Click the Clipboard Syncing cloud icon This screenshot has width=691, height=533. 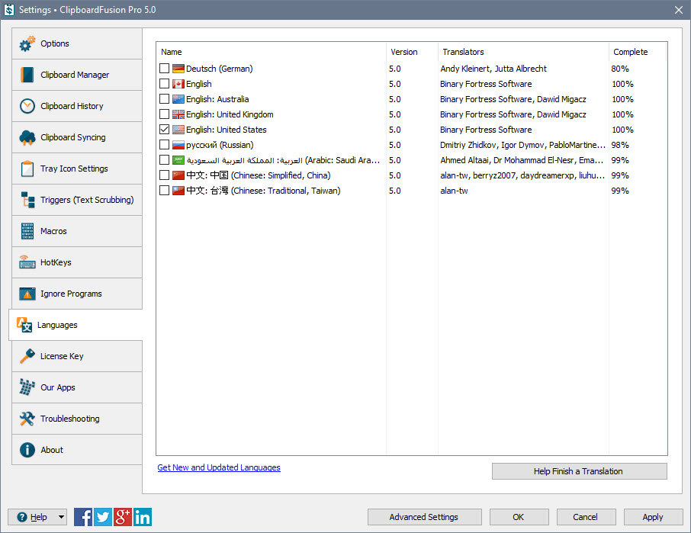tap(27, 137)
